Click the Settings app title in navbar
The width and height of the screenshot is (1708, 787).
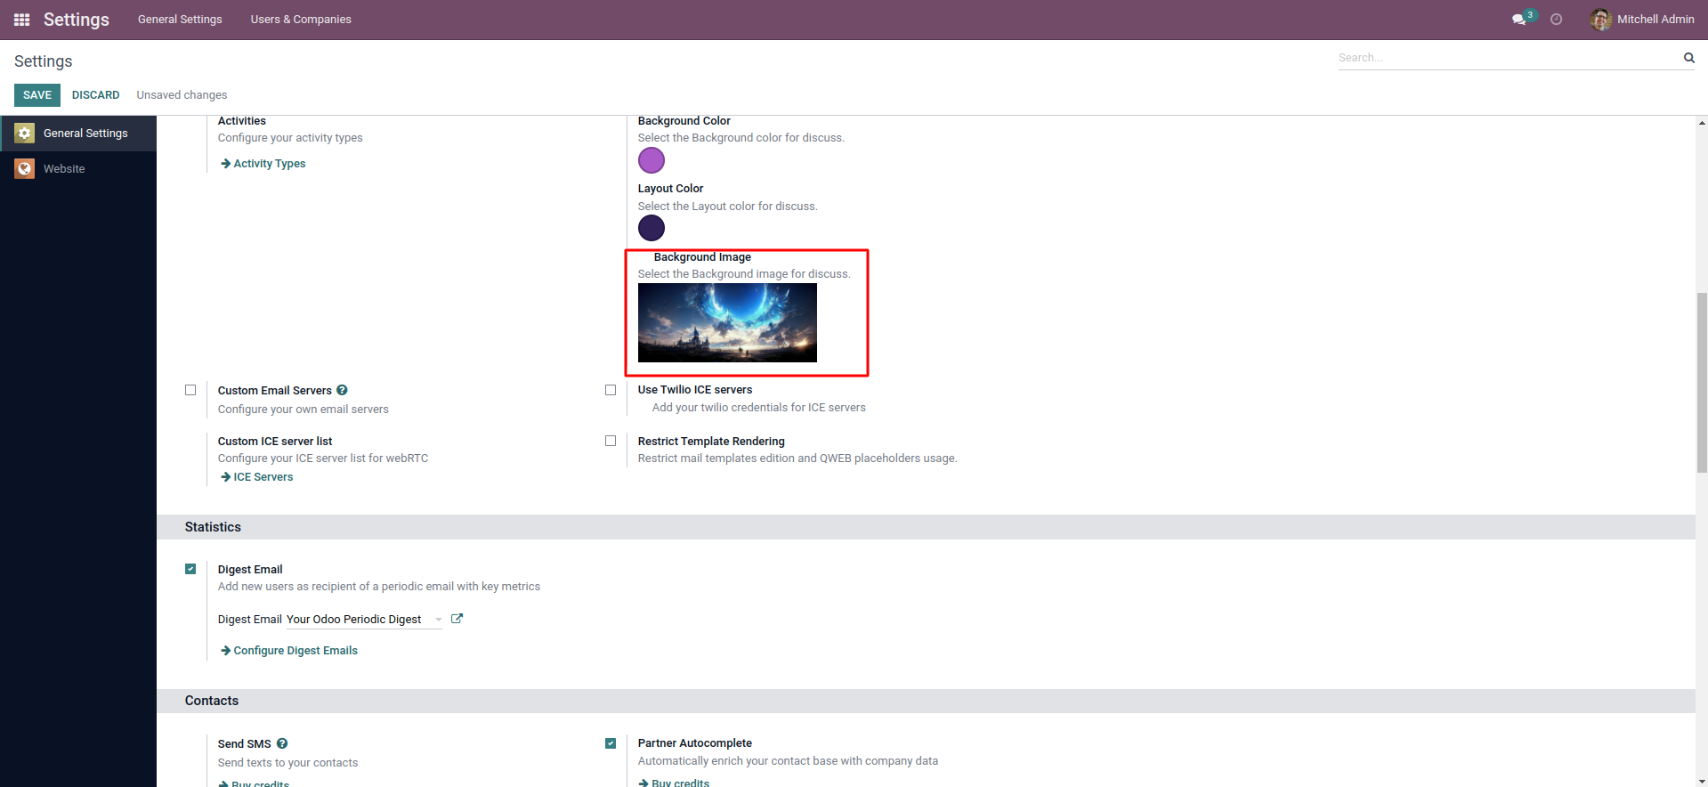(x=77, y=20)
